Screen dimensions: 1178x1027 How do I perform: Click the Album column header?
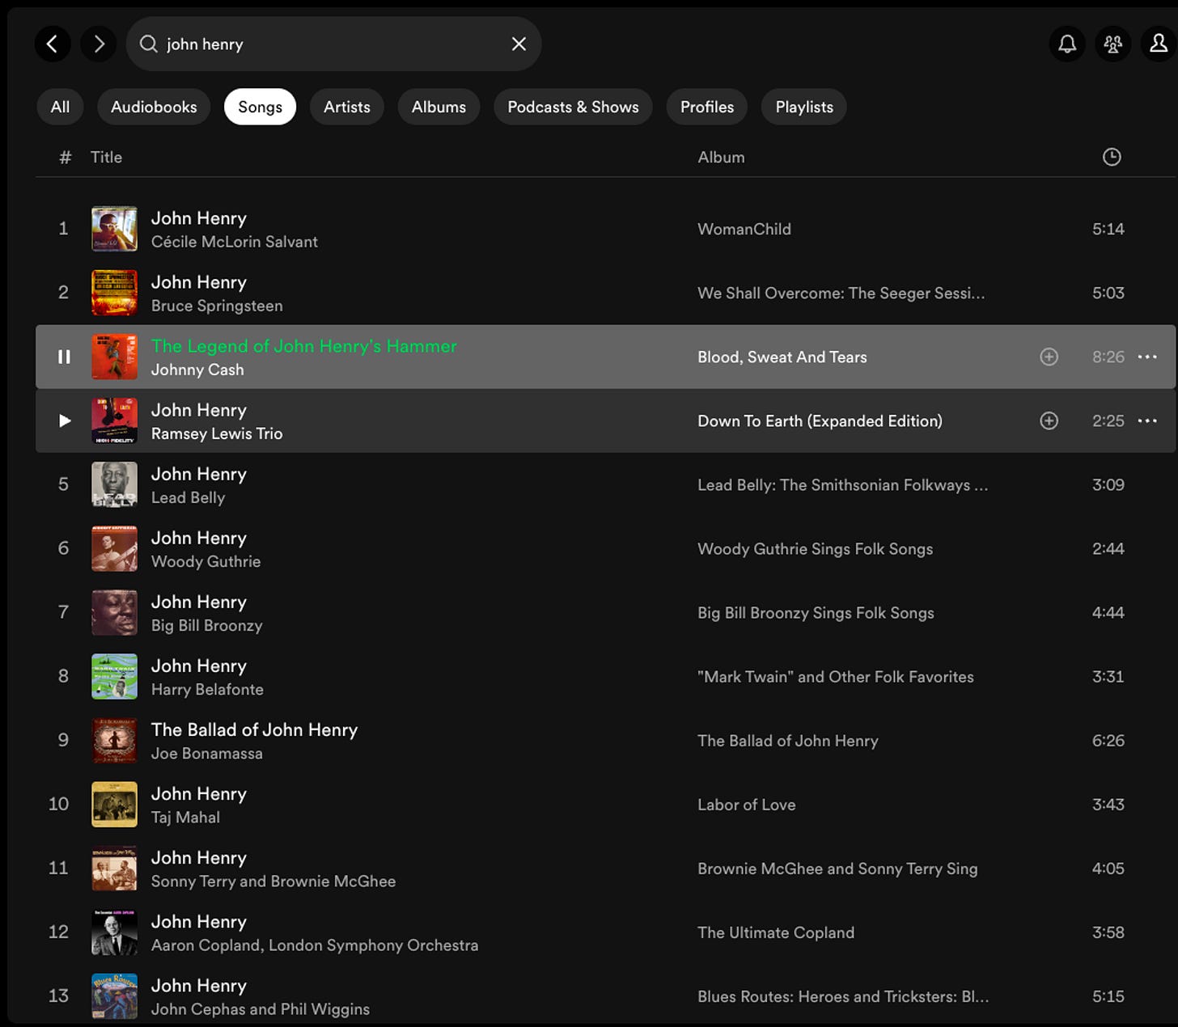coord(721,157)
